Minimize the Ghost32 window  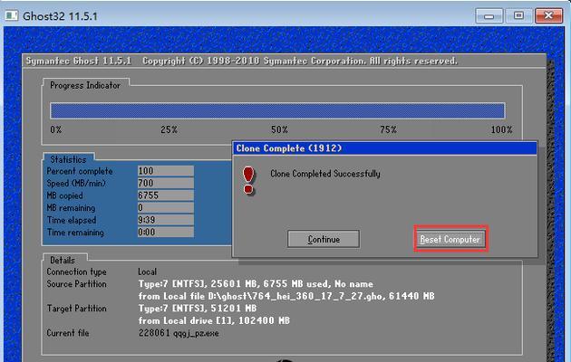[489, 16]
